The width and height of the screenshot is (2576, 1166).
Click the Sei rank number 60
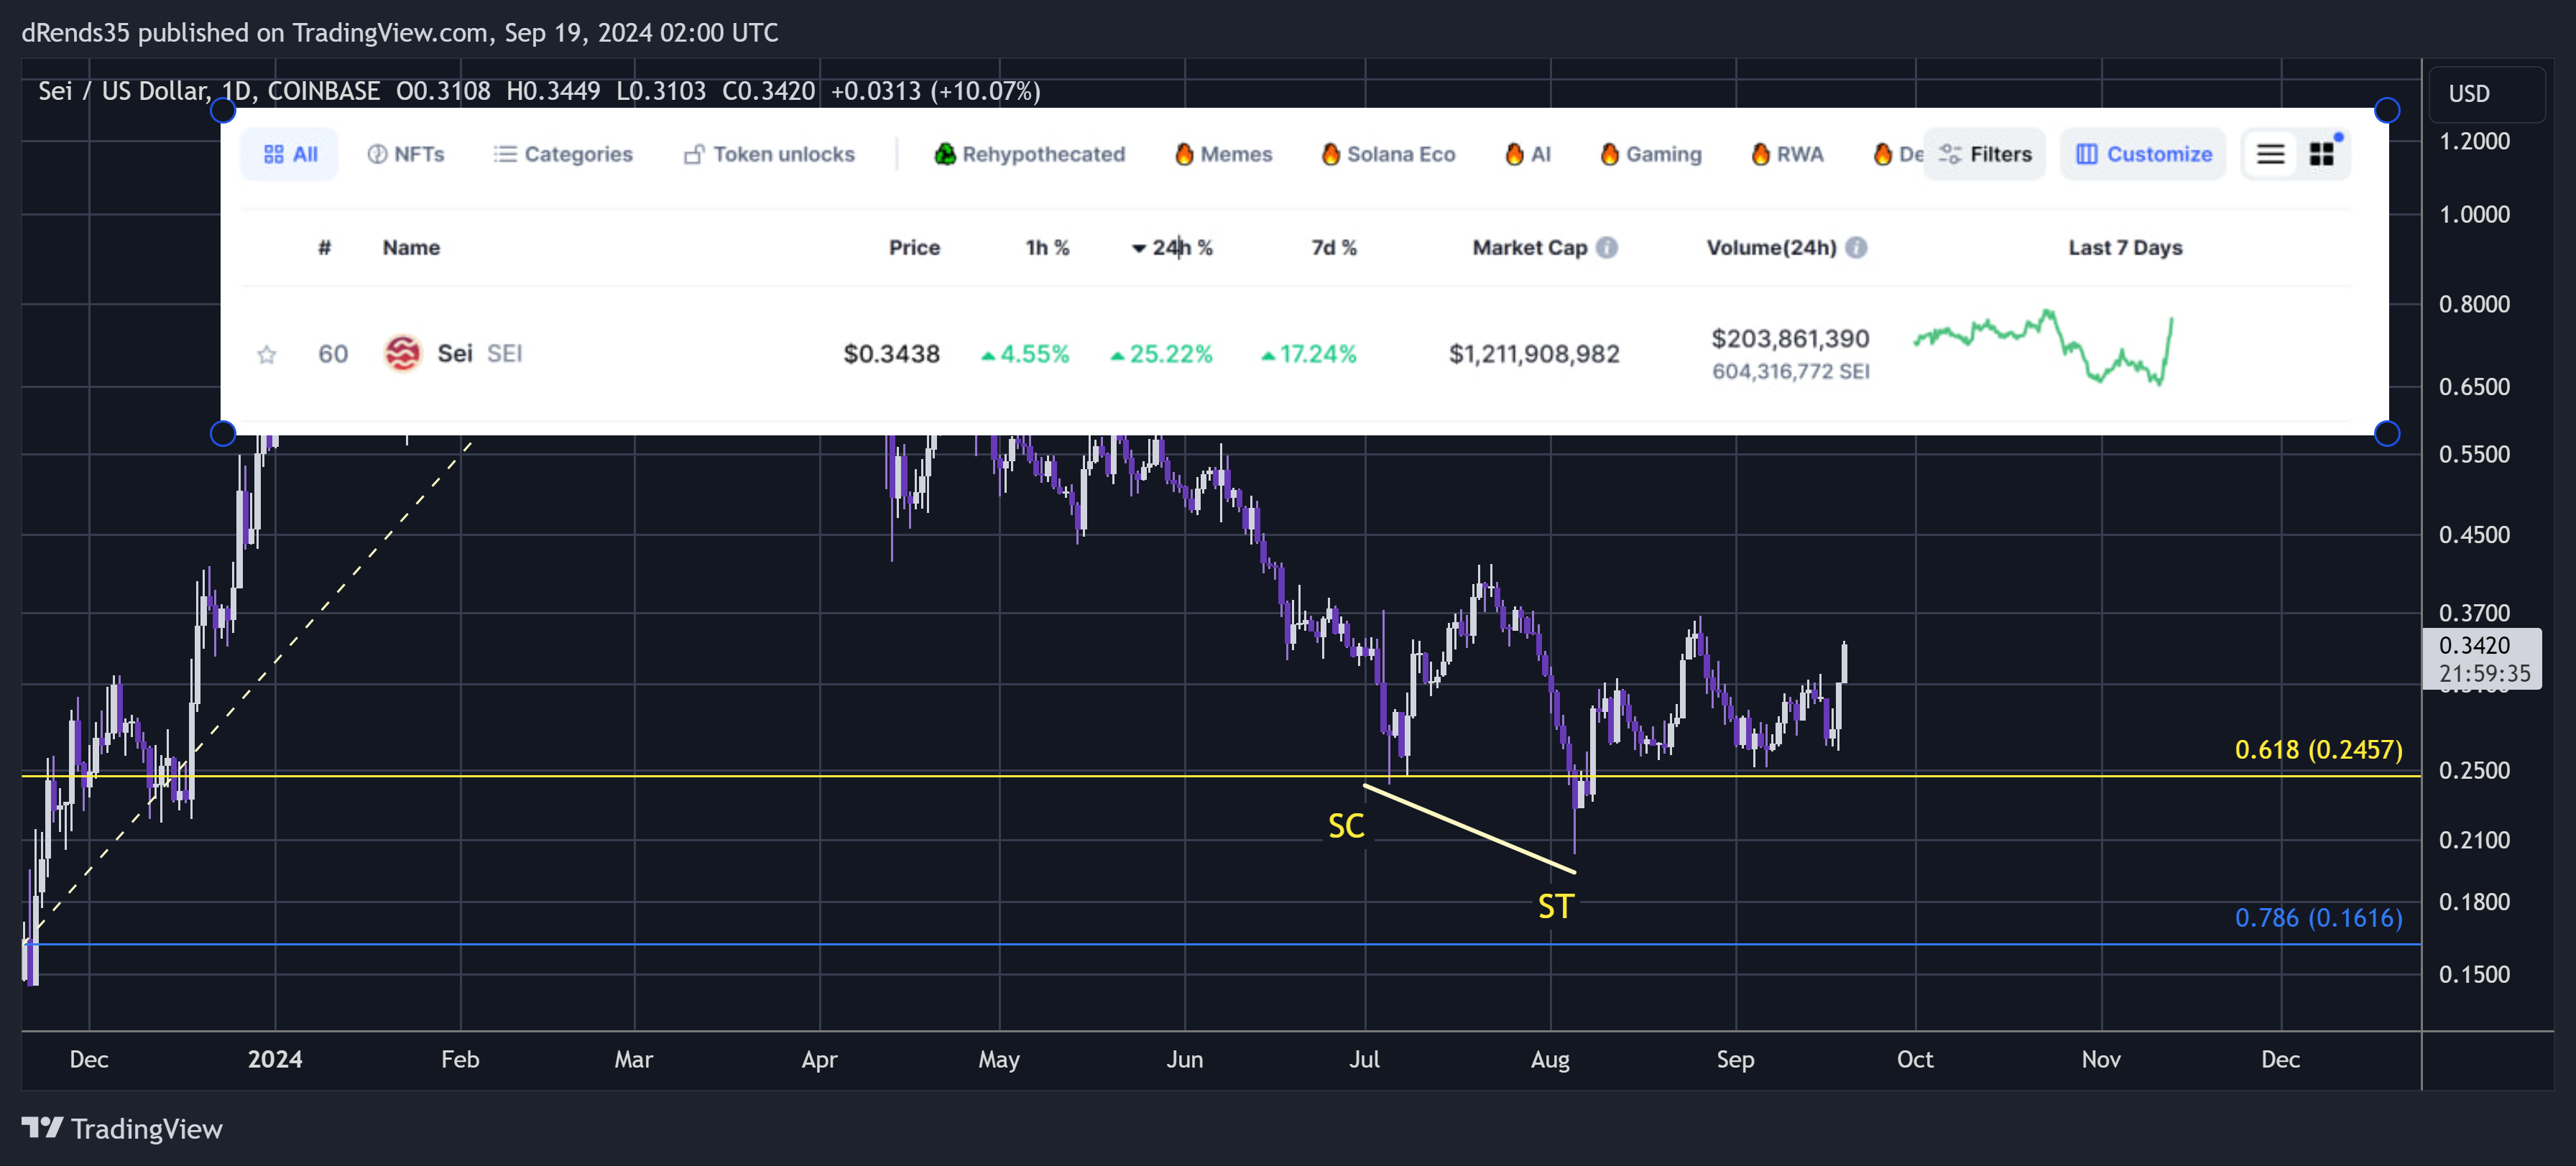pos(333,353)
